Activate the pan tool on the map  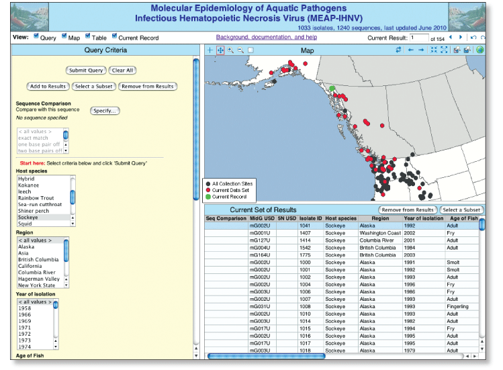(220, 50)
